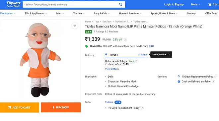The height and width of the screenshot is (121, 219).
Task: Open the Cart icon in header
Action: [x=213, y=4]
